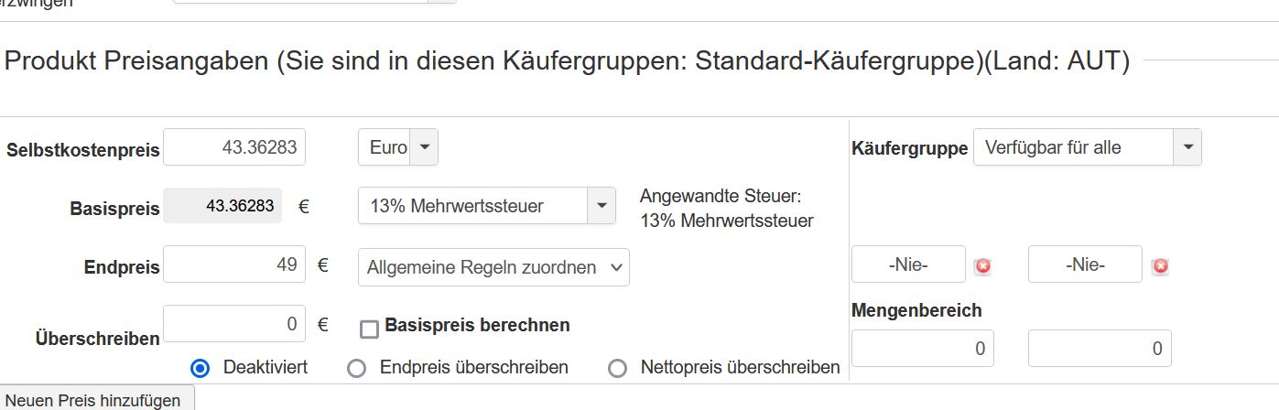
Task: Click the Basispreis value field
Action: pos(223,206)
